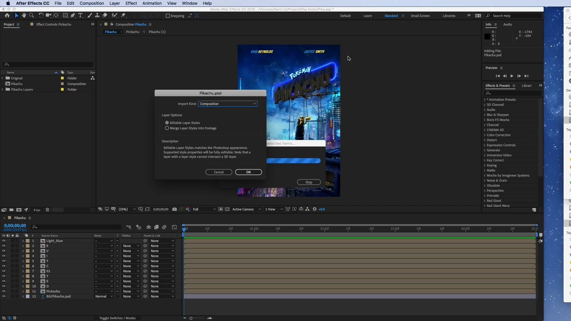The width and height of the screenshot is (571, 321).
Task: Click Cancel in Pikachu.psd dialog
Action: 219,172
